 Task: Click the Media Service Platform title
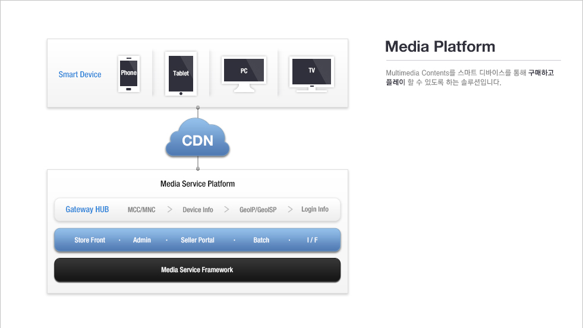[197, 184]
